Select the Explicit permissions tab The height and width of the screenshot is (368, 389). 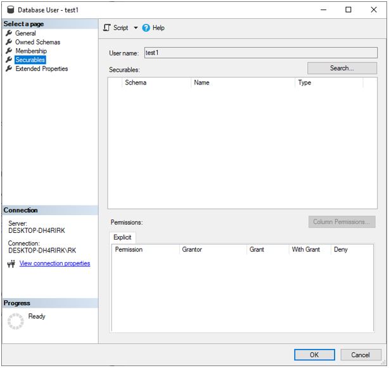pyautogui.click(x=122, y=237)
